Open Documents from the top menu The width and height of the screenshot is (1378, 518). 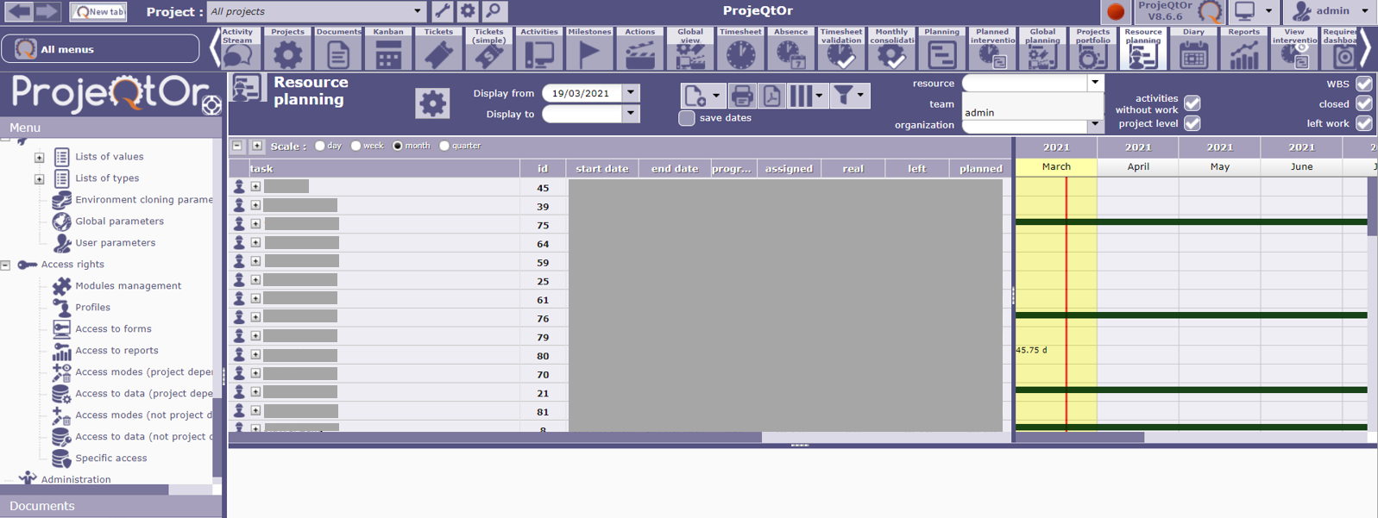pyautogui.click(x=338, y=49)
